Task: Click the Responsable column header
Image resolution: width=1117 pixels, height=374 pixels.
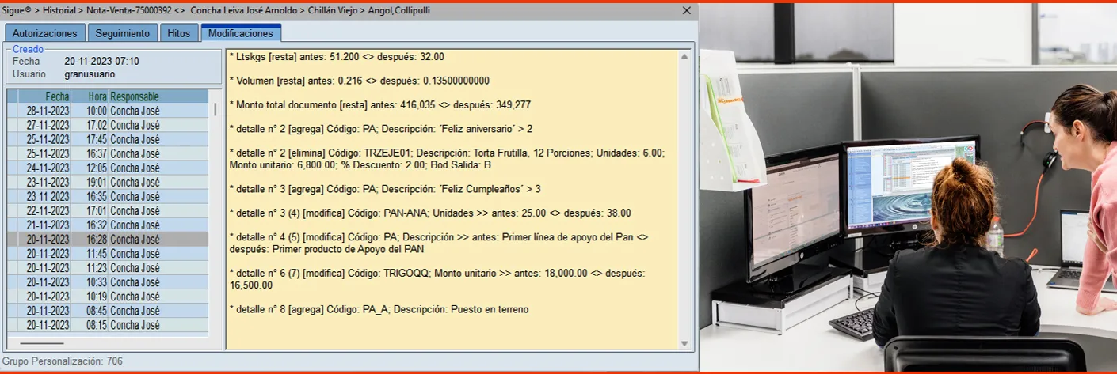Action: click(x=135, y=96)
